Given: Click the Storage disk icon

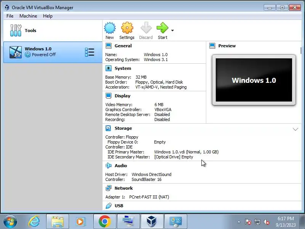Looking at the screenshot, I should click(x=108, y=128).
